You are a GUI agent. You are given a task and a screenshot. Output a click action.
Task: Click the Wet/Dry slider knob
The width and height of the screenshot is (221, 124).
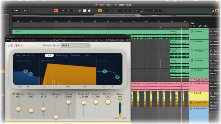pos(108,102)
